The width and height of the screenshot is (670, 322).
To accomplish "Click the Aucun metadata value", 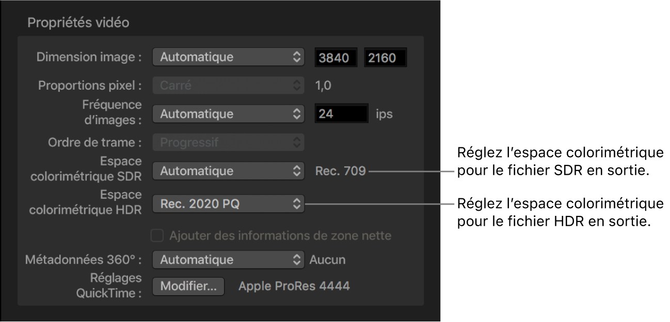I will coord(327,260).
